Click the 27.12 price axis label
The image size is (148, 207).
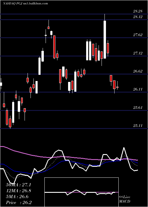(x=138, y=53)
